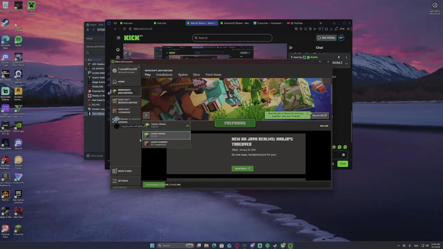Open Kick hamburger menu
Image resolution: width=443 pixels, height=249 pixels.
(118, 38)
